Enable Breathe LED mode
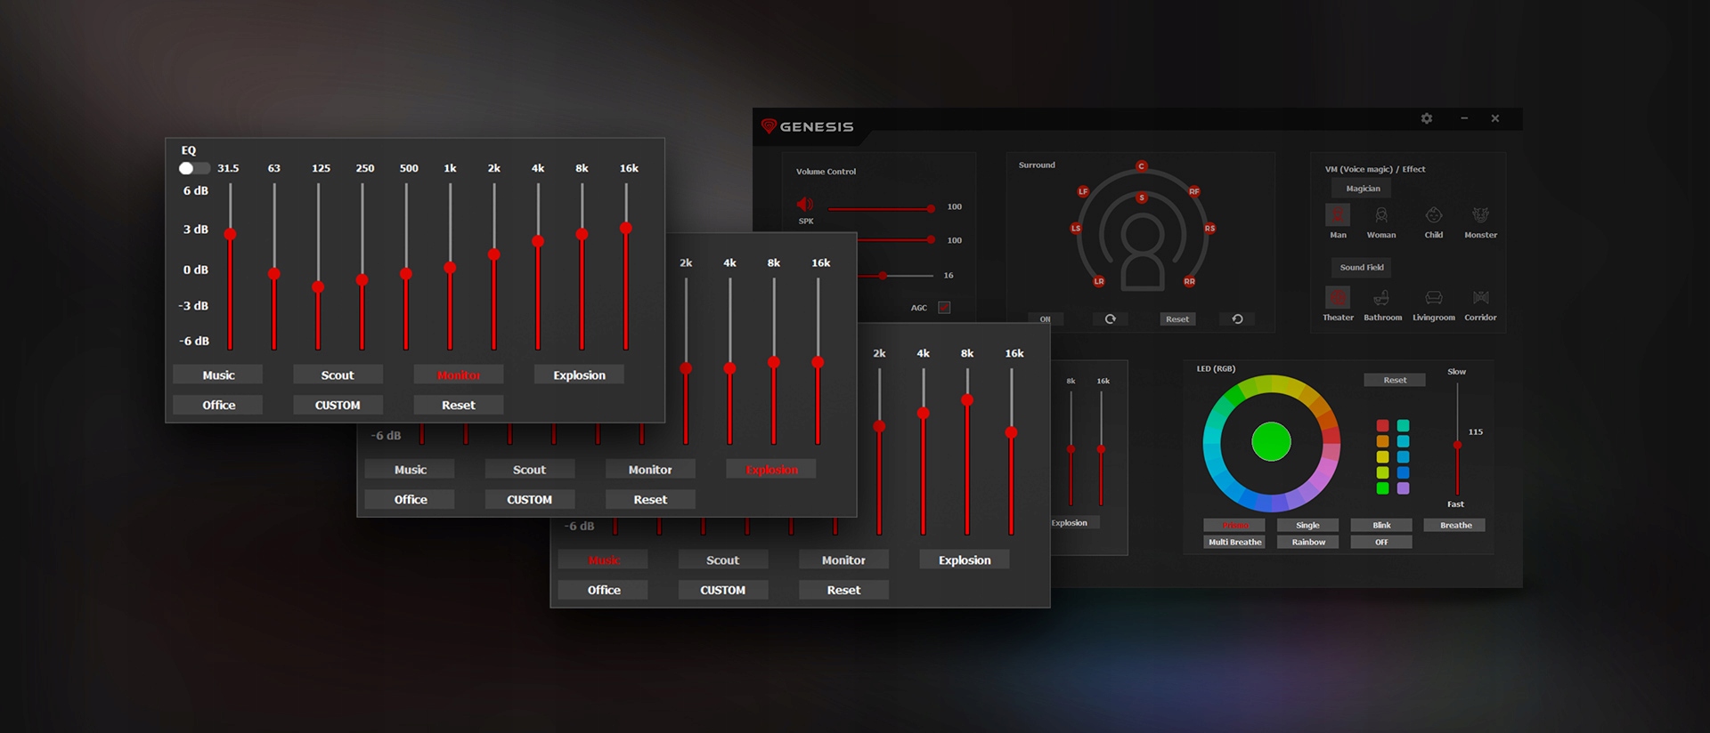 coord(1455,525)
